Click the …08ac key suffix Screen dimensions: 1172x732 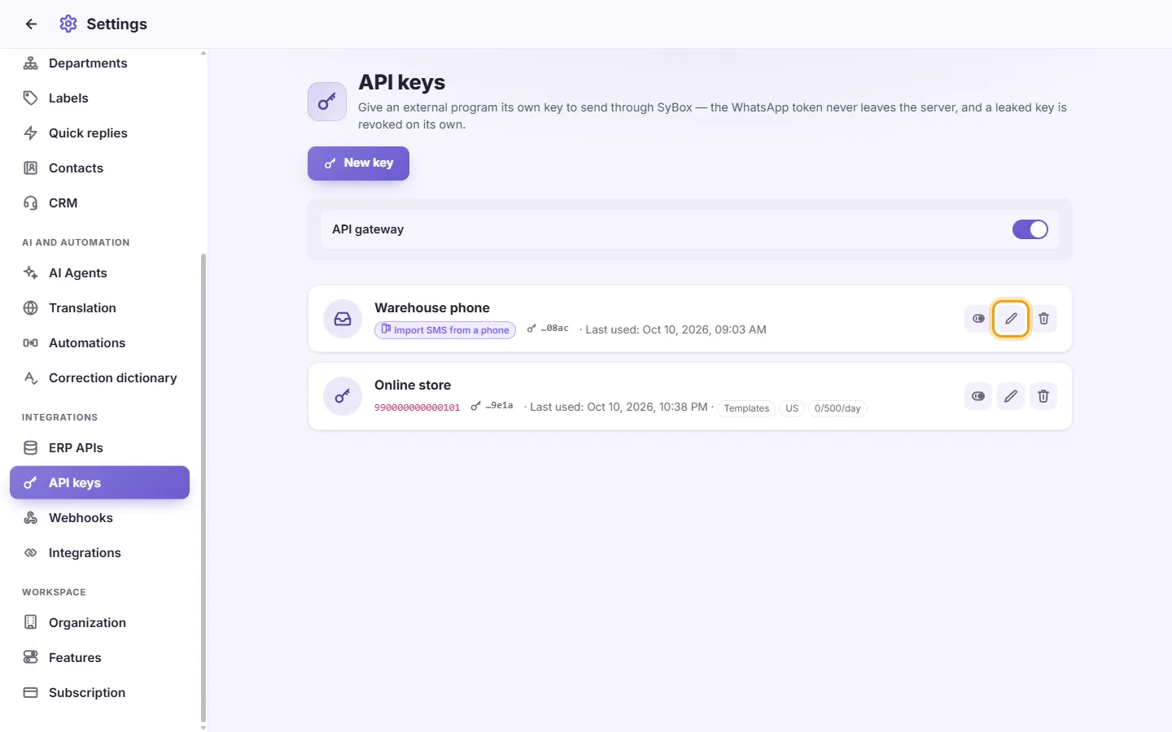point(554,329)
